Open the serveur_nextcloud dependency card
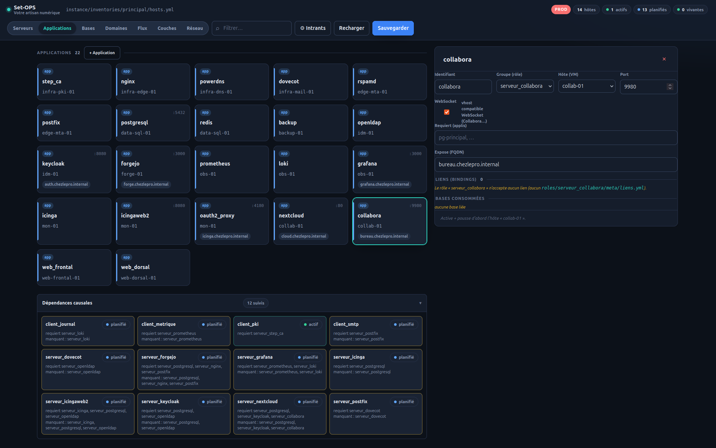Image resolution: width=716 pixels, height=448 pixels. point(280,414)
